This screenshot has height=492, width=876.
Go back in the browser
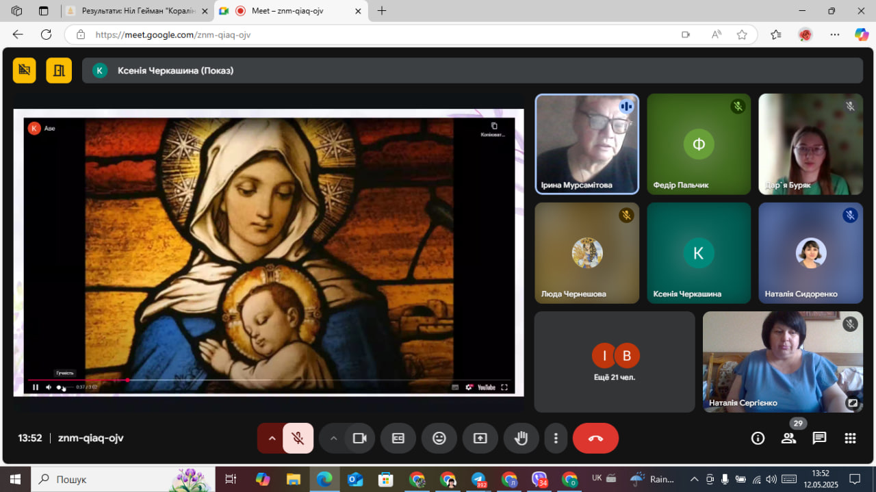18,34
